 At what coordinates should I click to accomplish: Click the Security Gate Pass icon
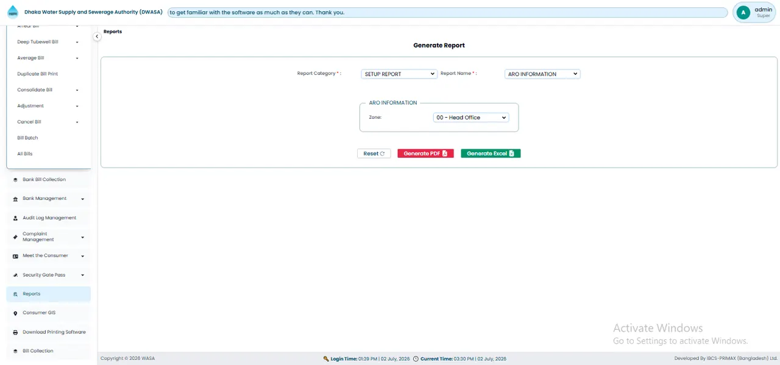point(15,275)
